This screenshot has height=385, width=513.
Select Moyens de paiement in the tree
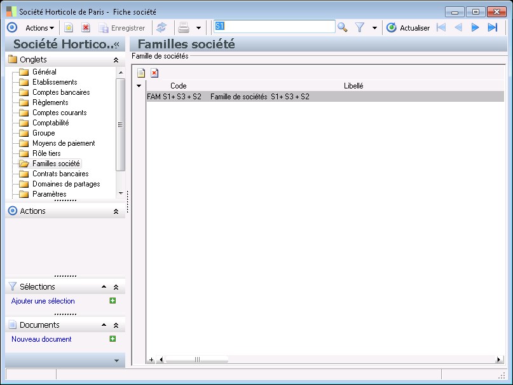pos(64,143)
